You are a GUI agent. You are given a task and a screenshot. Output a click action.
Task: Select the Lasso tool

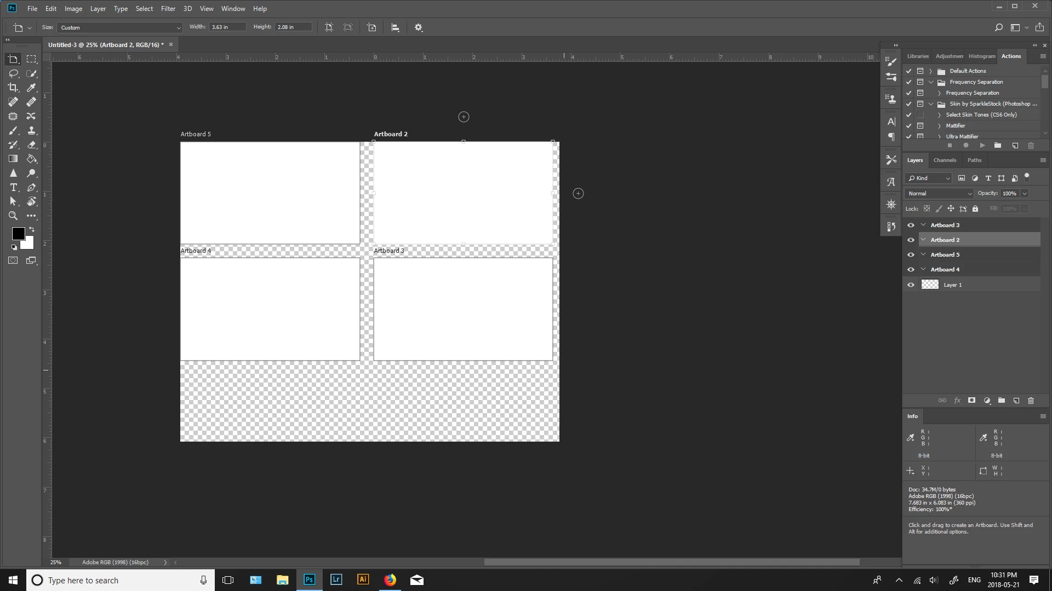[x=13, y=73]
